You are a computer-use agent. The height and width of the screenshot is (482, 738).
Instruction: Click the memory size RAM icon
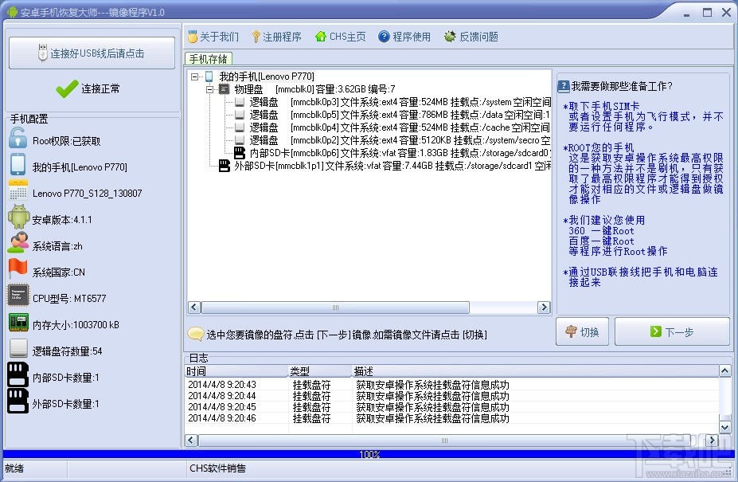(x=18, y=323)
